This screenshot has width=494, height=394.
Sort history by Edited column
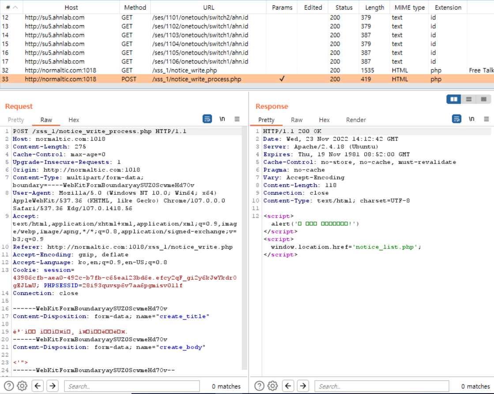pos(313,7)
